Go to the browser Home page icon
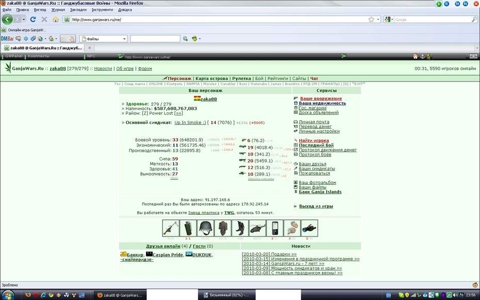The image size is (480, 300). pos(55,20)
